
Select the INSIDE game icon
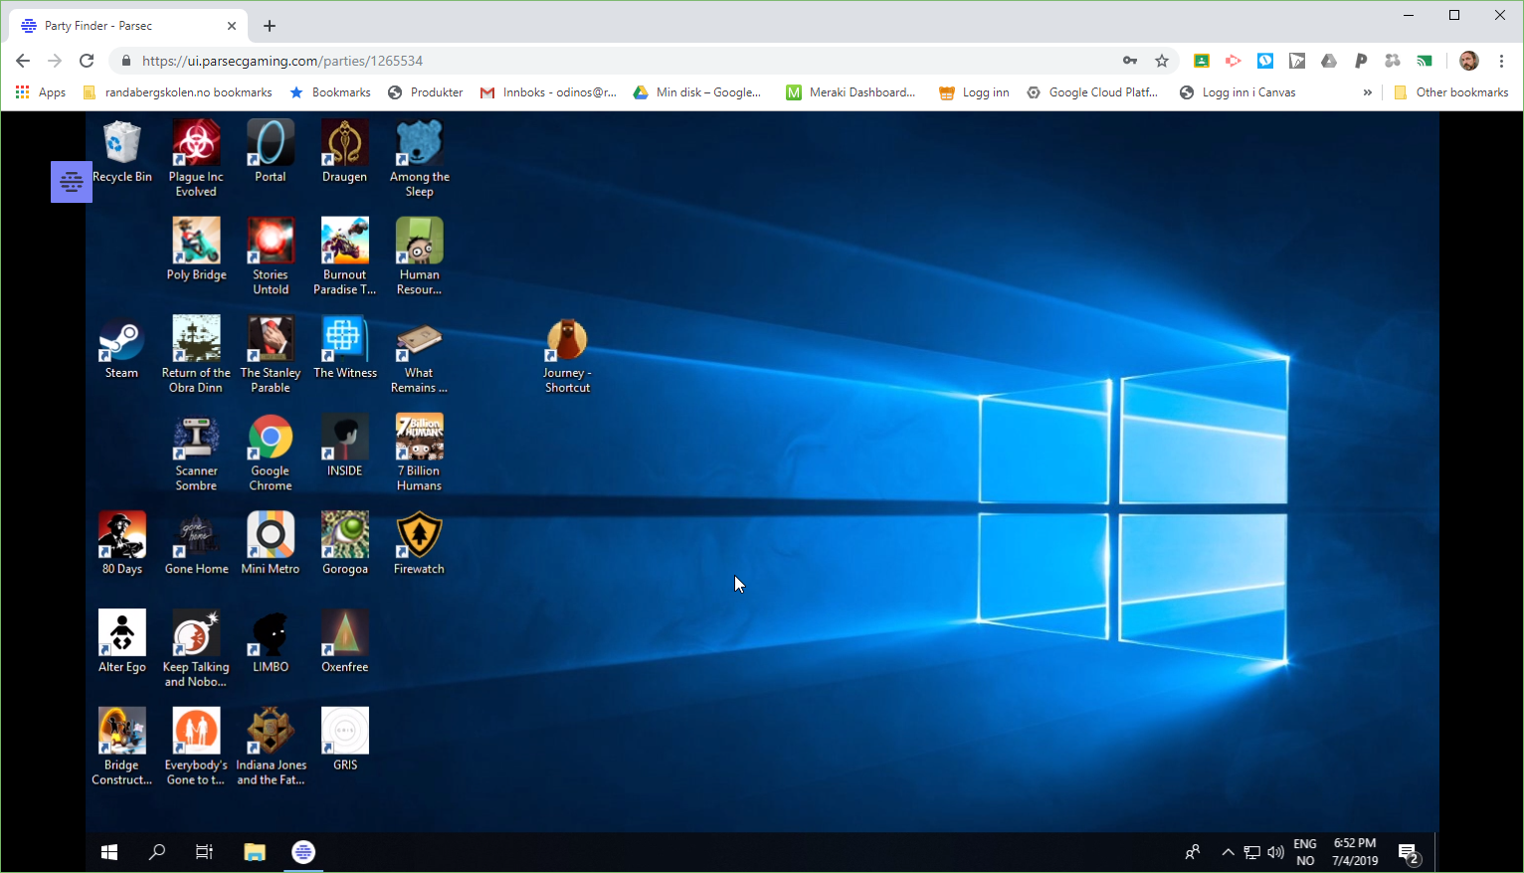coord(345,445)
